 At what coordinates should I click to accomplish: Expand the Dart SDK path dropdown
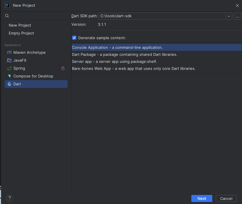point(229,16)
